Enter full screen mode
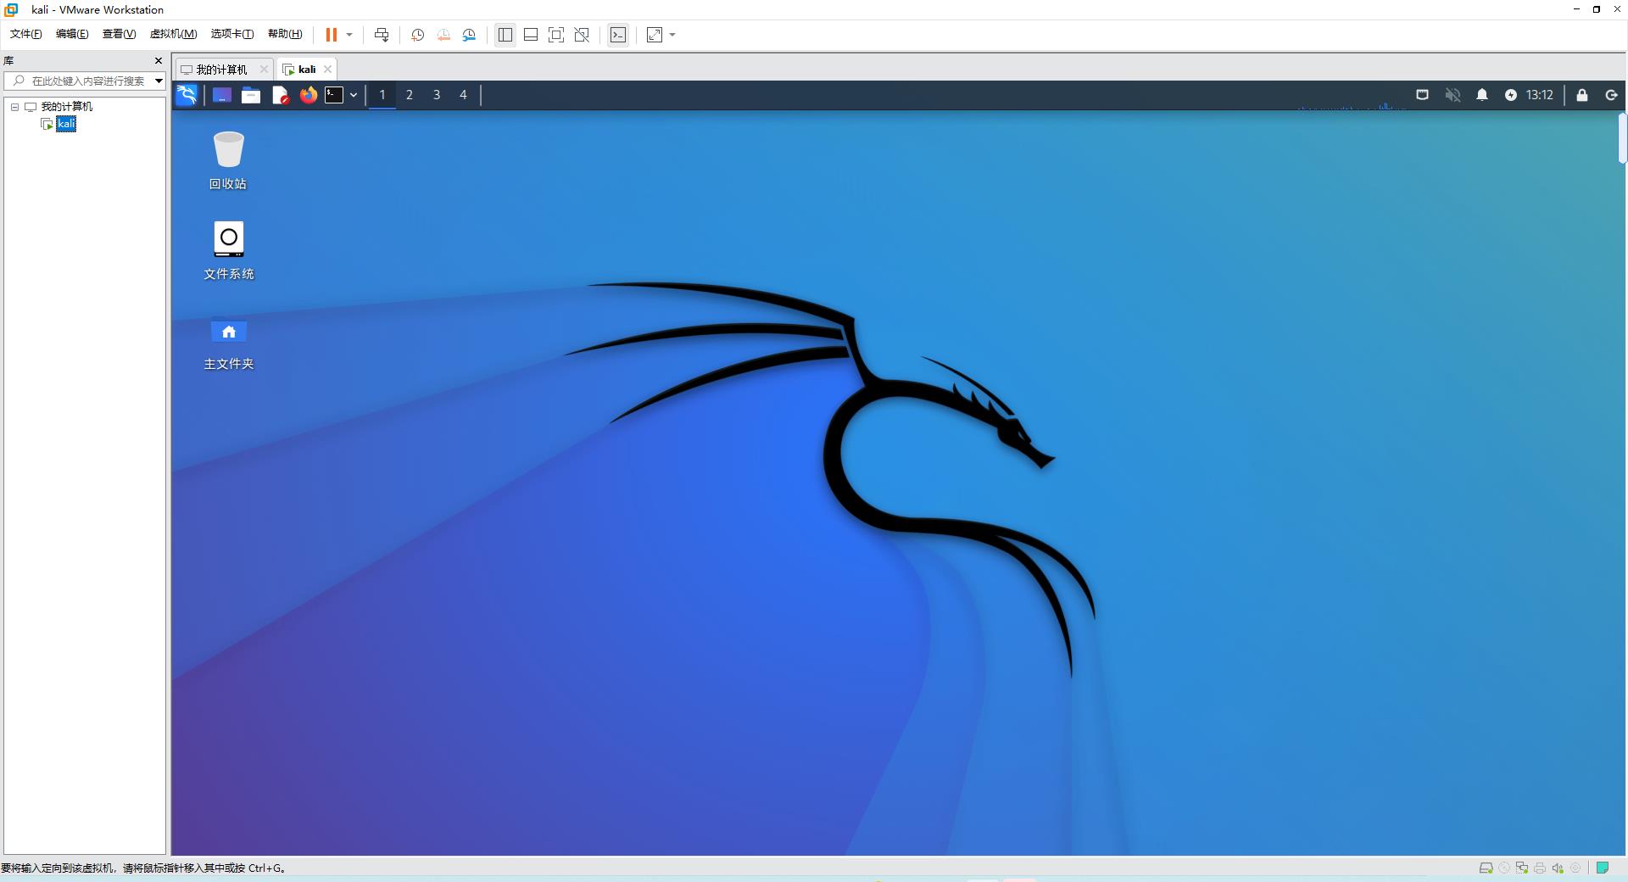1628x882 pixels. (x=556, y=35)
